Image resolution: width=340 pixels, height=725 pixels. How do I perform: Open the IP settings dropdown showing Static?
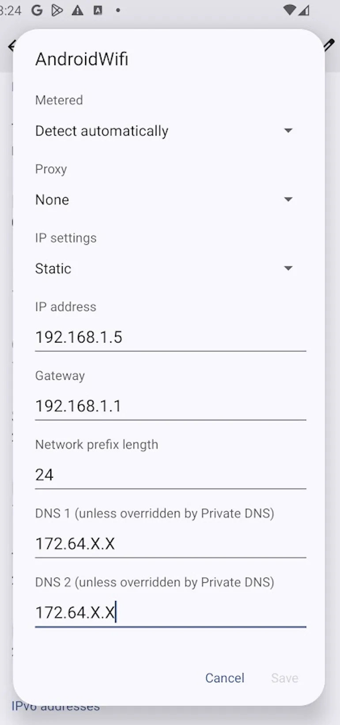[170, 268]
